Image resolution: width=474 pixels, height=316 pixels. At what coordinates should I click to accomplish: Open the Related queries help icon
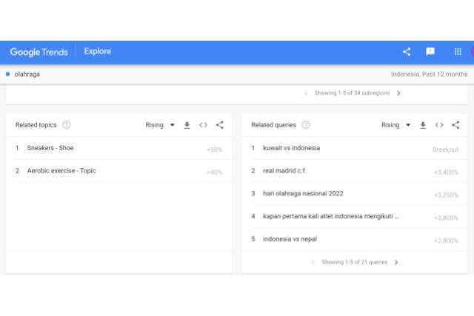pos(306,125)
